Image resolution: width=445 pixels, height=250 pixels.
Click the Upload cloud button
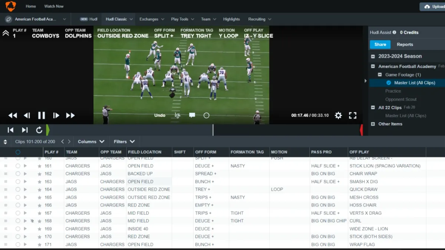click(x=432, y=7)
